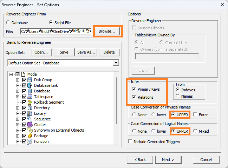
Task: Select Mixed for Logical Names case
Action: pos(195,131)
